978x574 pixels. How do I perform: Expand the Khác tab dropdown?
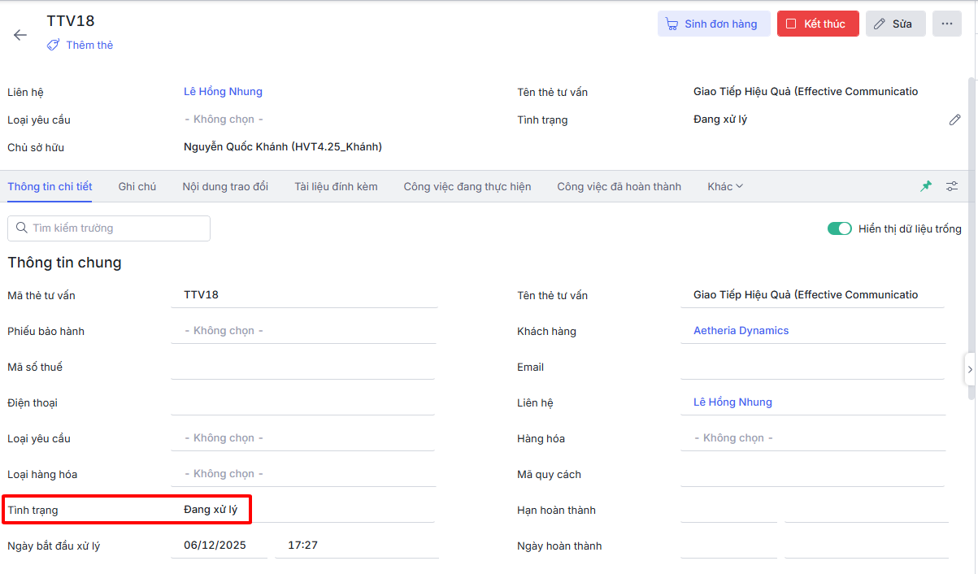pyautogui.click(x=725, y=186)
